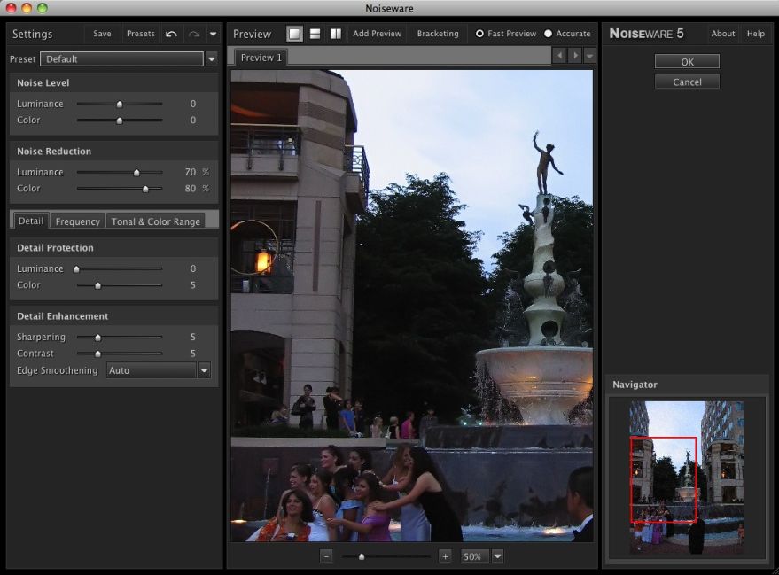Open the 50% zoom level dropdown
The image size is (779, 575).
pos(497,556)
